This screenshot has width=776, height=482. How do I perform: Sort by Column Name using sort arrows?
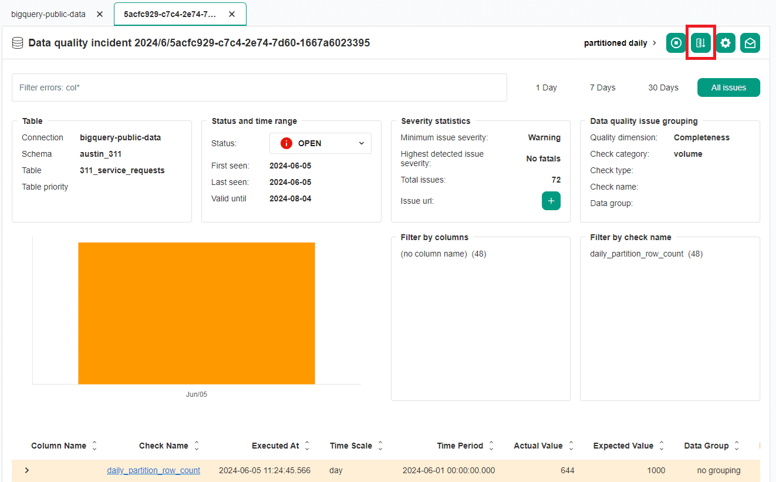click(x=95, y=446)
